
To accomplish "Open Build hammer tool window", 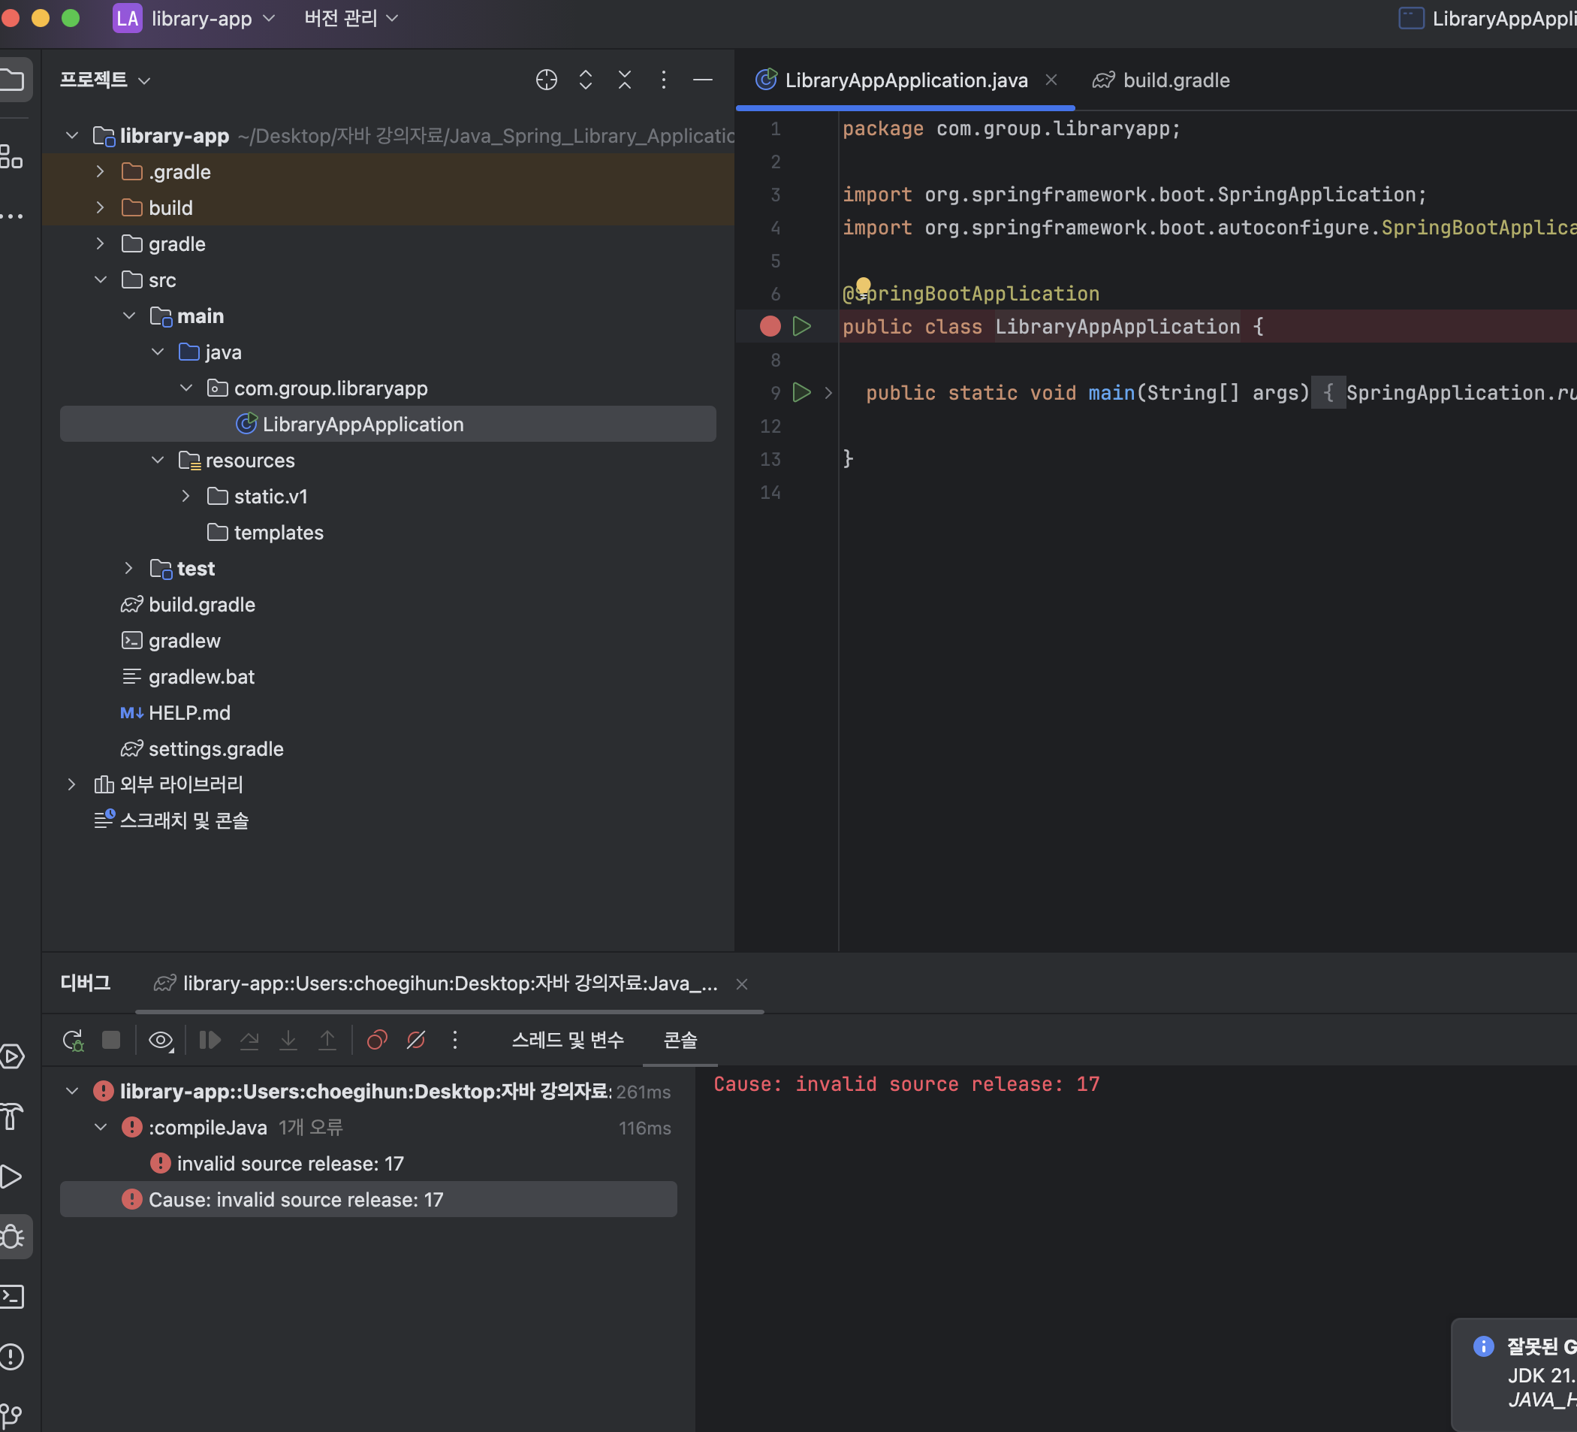I will click(x=11, y=1116).
